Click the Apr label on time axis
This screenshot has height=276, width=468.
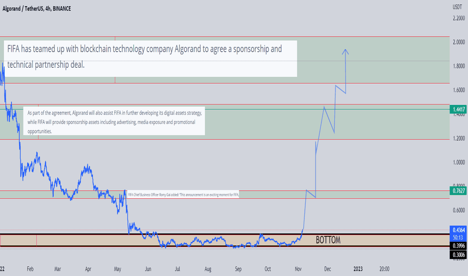pyautogui.click(x=88, y=269)
